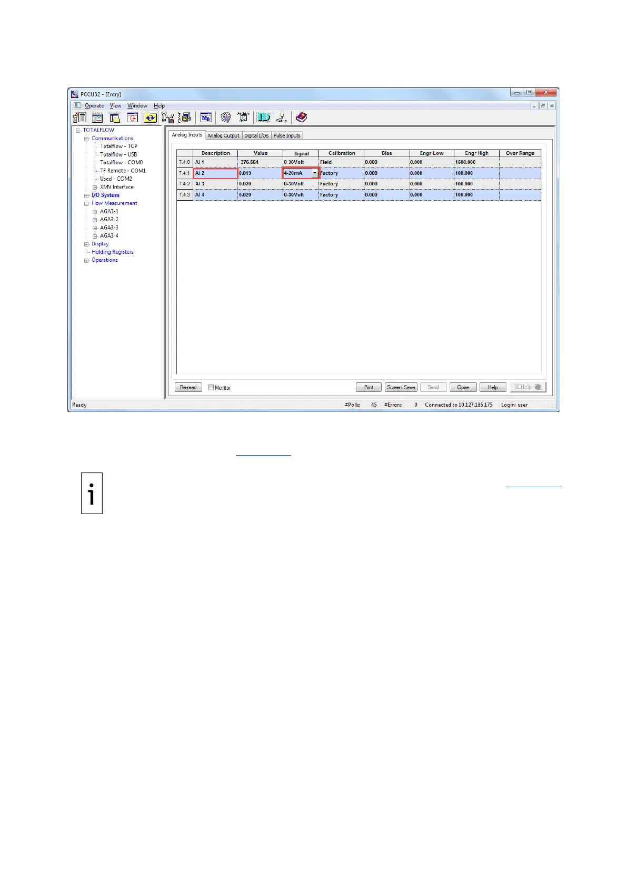The height and width of the screenshot is (887, 627).
Task: Click the calendar window toolbar icon
Action: point(133,117)
